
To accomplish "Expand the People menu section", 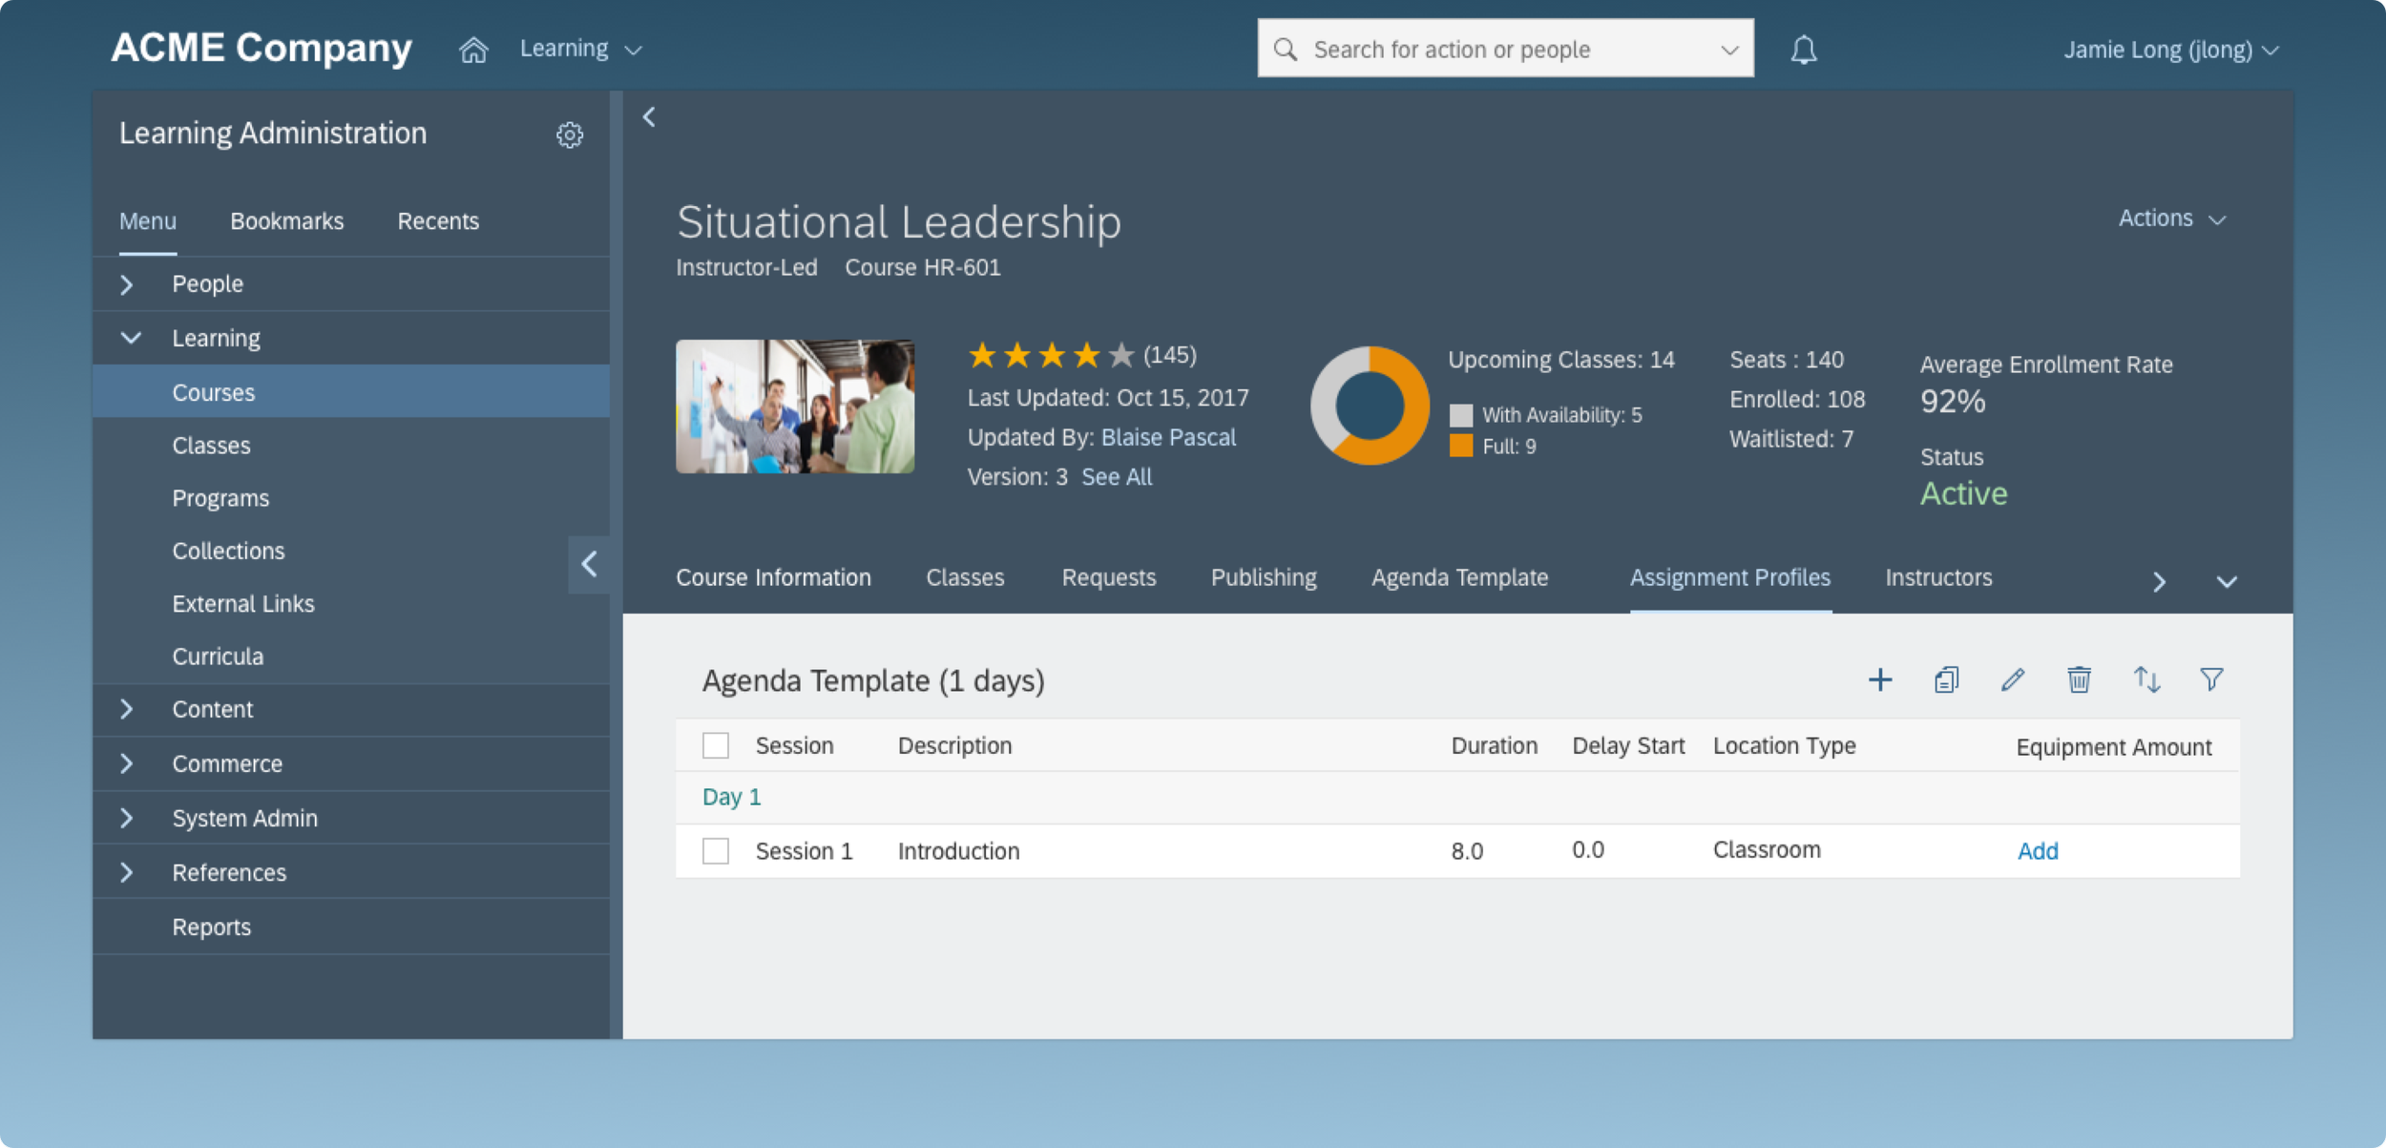I will [x=127, y=284].
